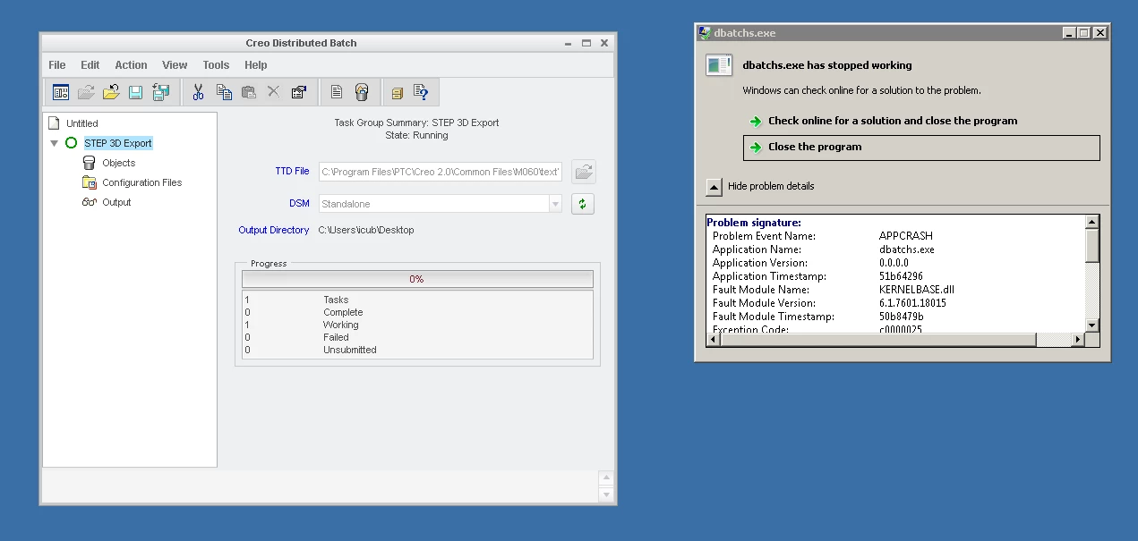The height and width of the screenshot is (541, 1138).
Task: Select Configuration Files in the tree
Action: click(142, 182)
